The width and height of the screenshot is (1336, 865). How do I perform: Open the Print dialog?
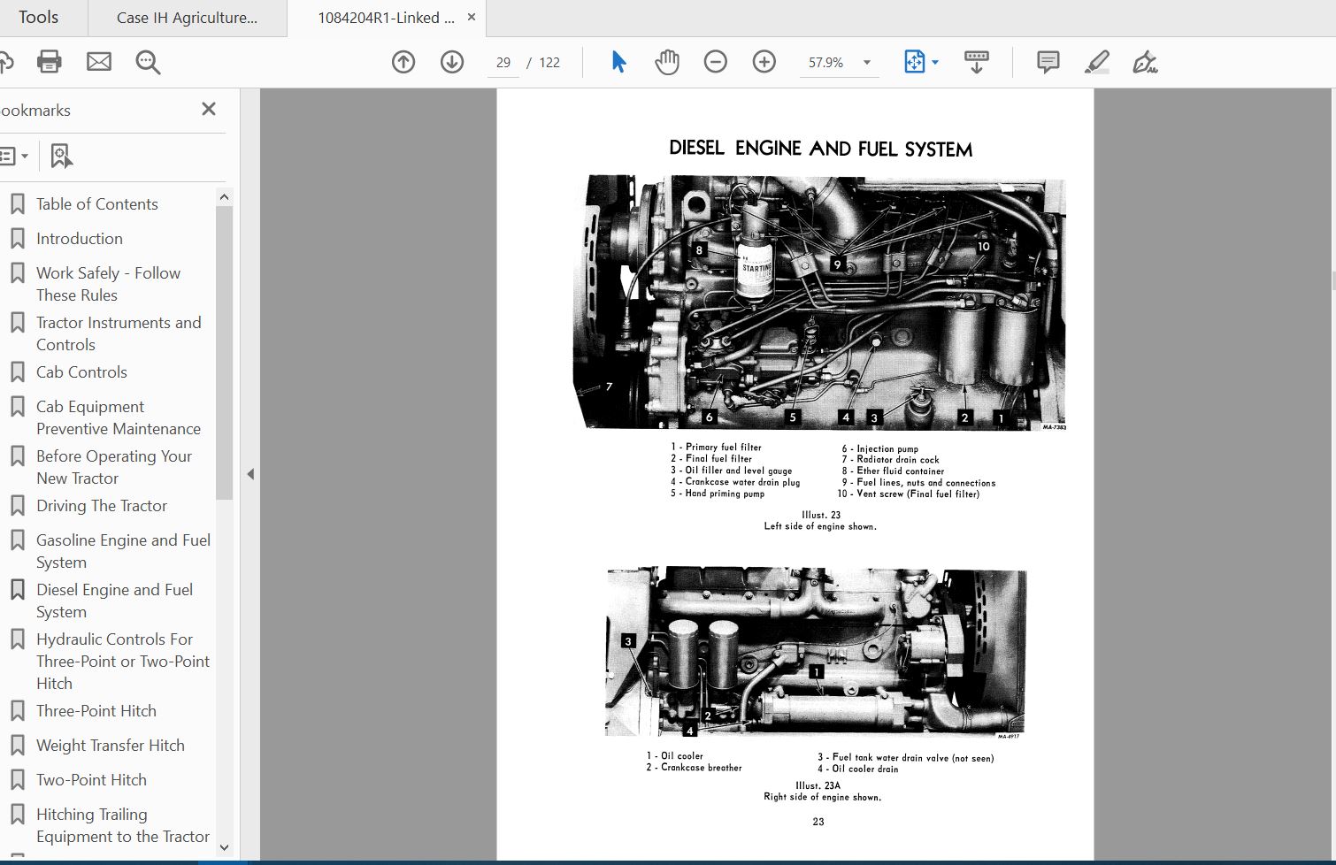[x=49, y=62]
